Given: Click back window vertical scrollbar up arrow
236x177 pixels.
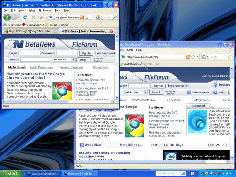Looking at the screenshot, I should (x=232, y=69).
